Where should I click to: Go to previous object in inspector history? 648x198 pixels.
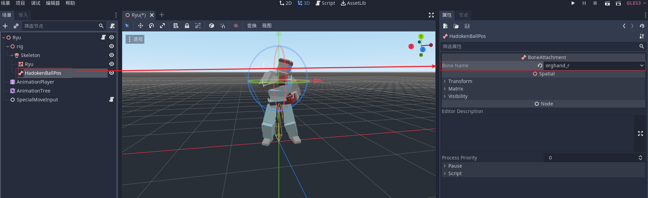click(x=624, y=26)
